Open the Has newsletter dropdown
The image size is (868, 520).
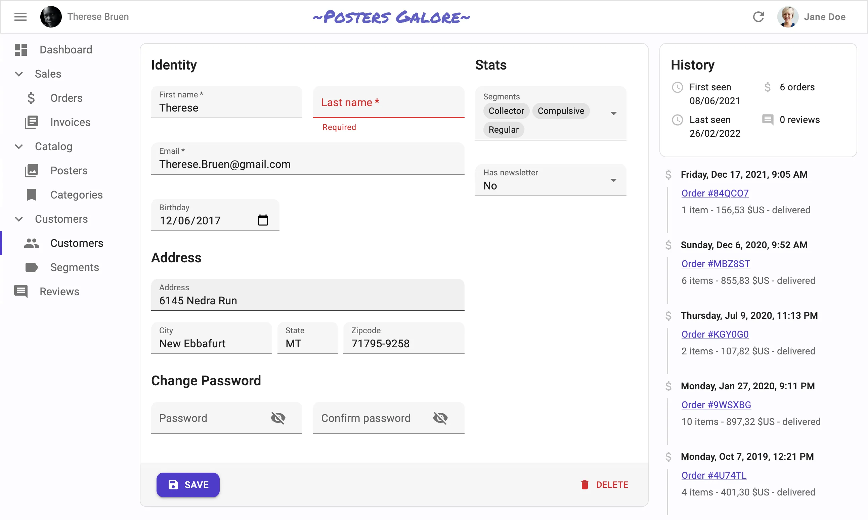point(614,180)
